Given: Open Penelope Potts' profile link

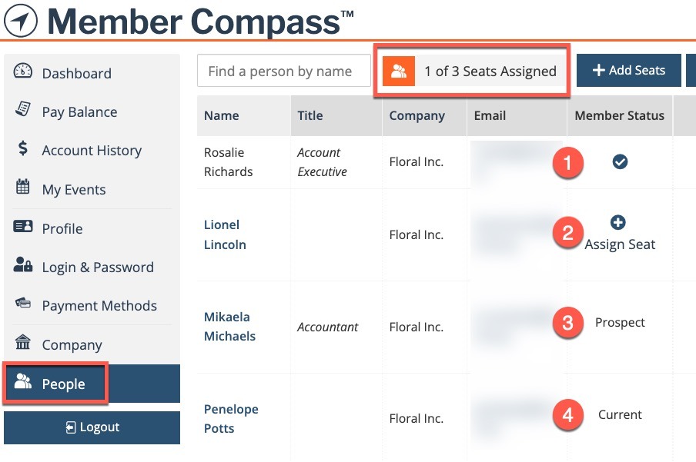Looking at the screenshot, I should [x=231, y=418].
